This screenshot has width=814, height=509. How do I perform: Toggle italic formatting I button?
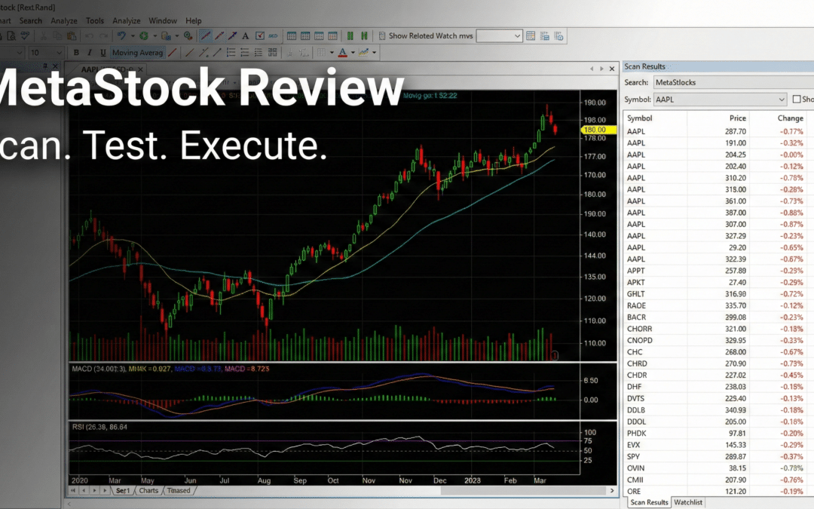click(89, 53)
